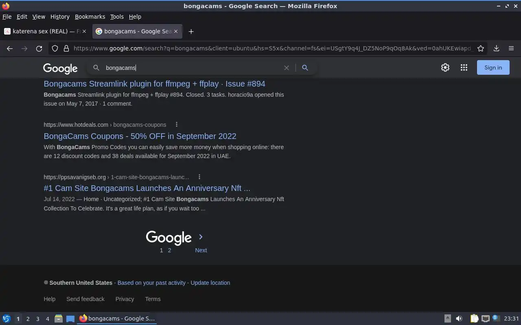
Task: Close the bongacams Google Search tab
Action: coord(176,31)
